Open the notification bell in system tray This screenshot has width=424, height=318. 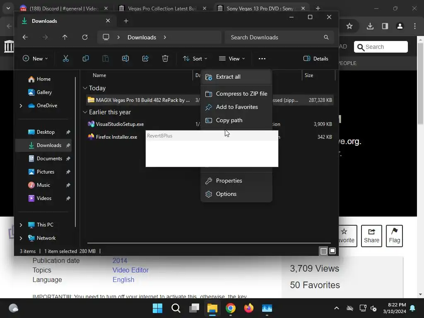pyautogui.click(x=413, y=308)
